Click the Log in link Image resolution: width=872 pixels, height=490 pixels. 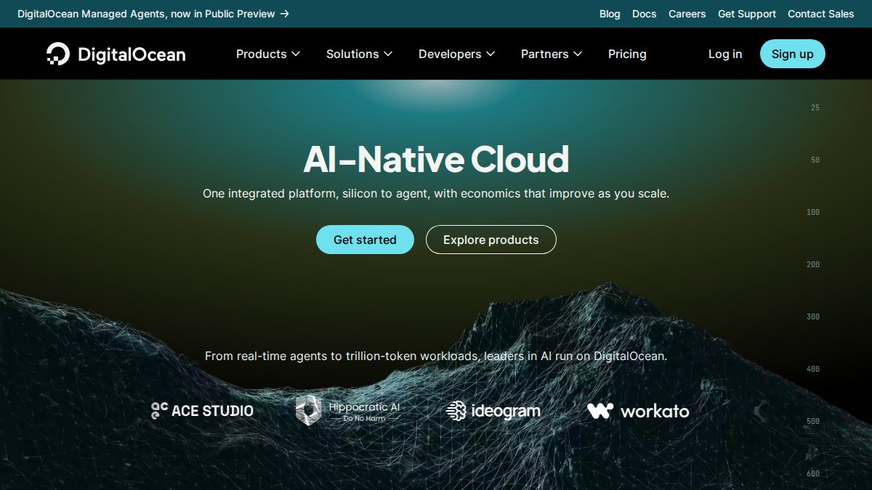click(x=725, y=54)
